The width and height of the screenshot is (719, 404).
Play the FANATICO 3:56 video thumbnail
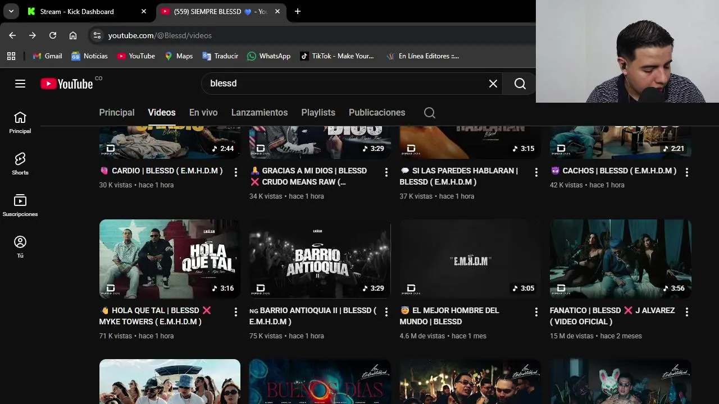click(621, 259)
